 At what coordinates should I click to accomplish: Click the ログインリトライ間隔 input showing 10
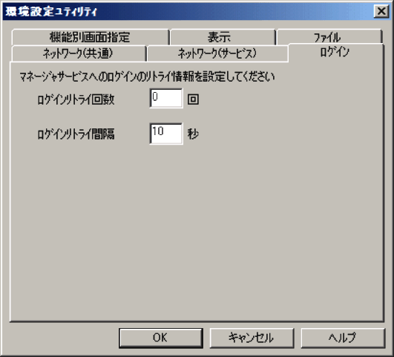tap(166, 134)
